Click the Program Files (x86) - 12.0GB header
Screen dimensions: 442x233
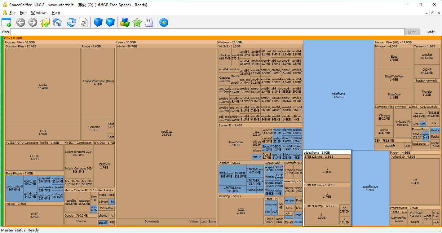point(407,42)
